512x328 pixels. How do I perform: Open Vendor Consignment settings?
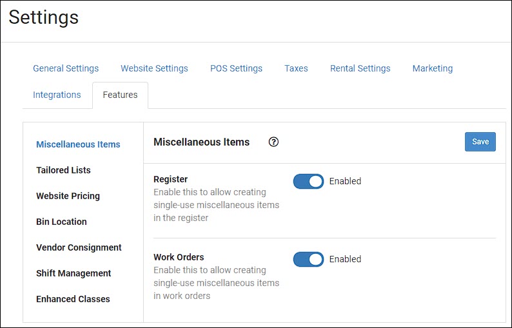pos(79,247)
